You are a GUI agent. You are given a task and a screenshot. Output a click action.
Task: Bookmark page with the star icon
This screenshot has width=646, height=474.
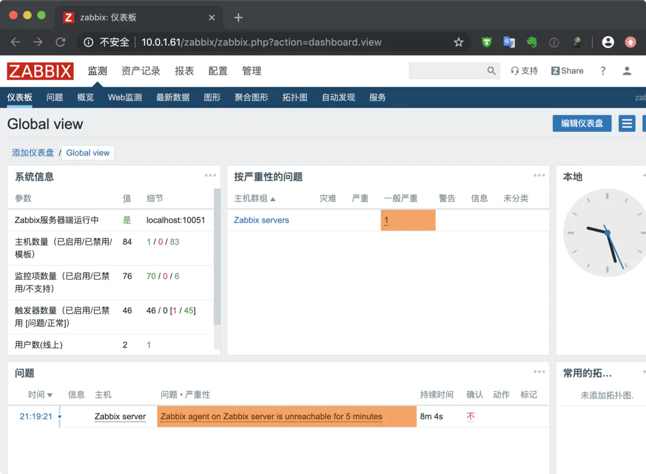pos(459,42)
